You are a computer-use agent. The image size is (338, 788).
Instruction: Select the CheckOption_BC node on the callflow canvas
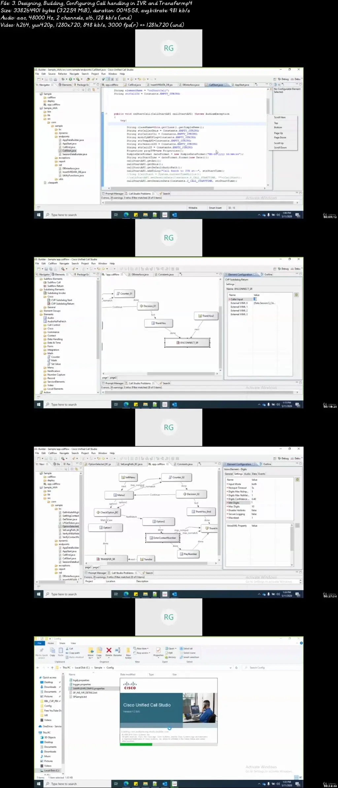tap(107, 513)
